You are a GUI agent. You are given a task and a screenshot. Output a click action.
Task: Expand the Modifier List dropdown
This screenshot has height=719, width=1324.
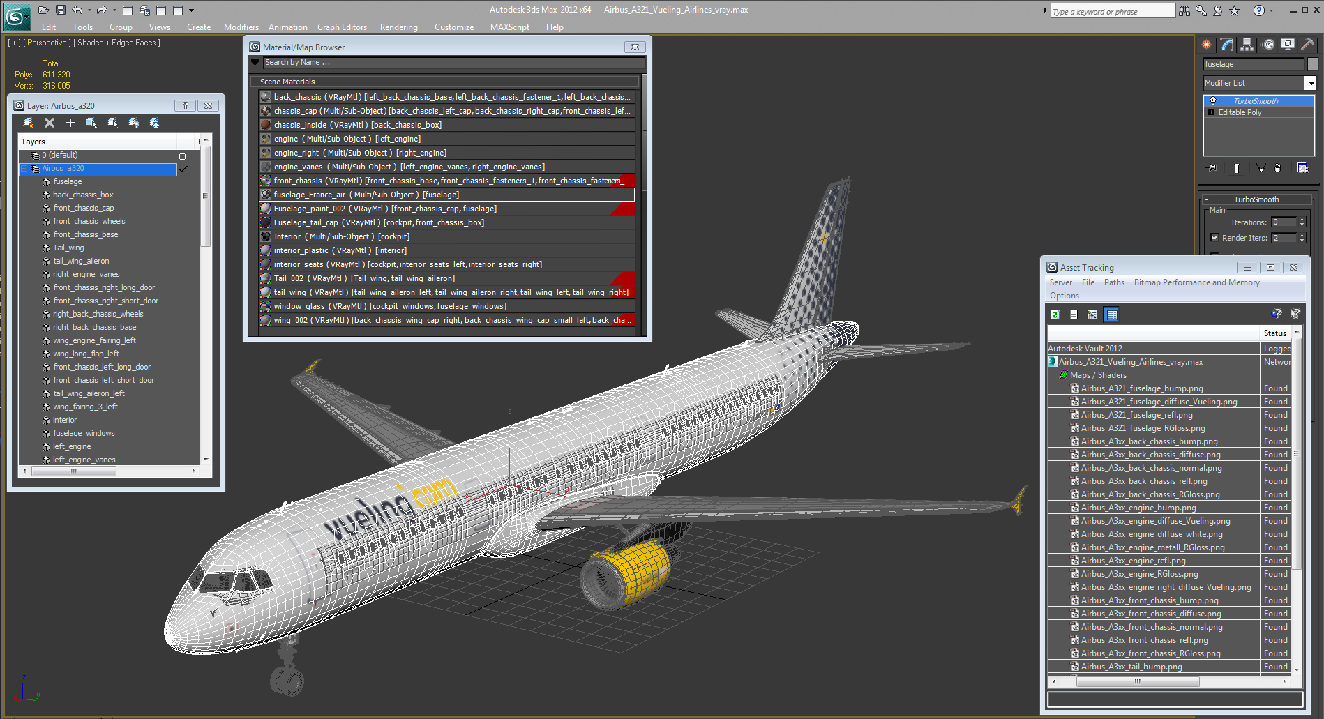[x=1311, y=83]
